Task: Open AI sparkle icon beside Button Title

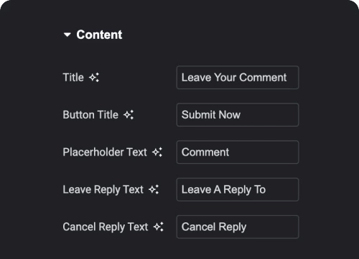Action: tap(129, 115)
